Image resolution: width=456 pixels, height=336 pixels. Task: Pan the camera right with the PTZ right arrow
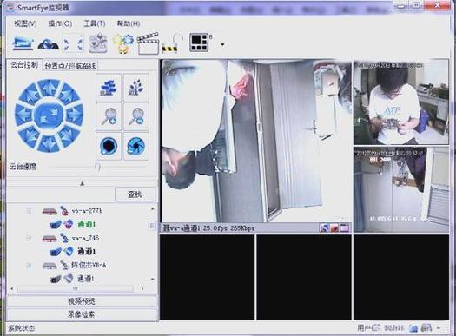tap(75, 115)
